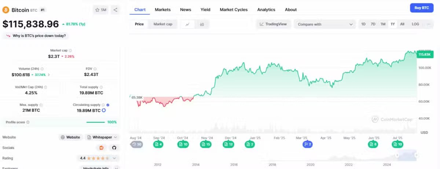Screen dimensions: 440x169
Task: Switch to candlestick chart icon
Action: coord(202,25)
